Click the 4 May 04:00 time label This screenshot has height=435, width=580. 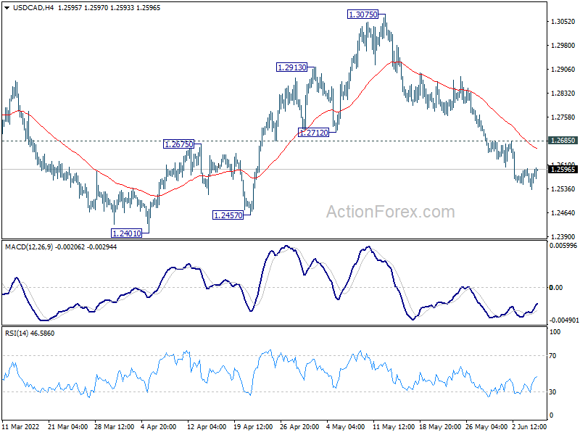[345, 426]
